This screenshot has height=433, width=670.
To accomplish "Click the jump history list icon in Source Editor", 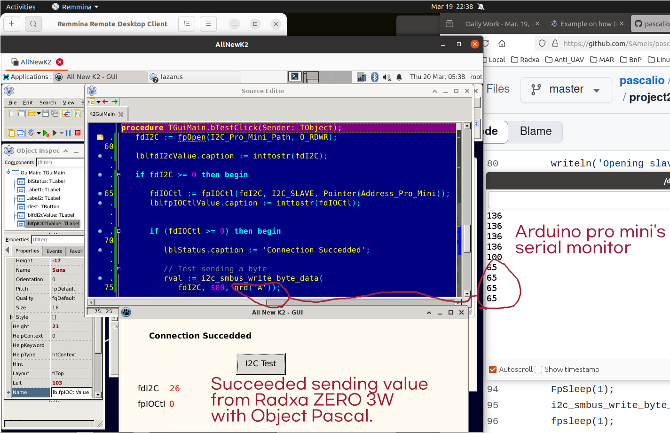I will tap(91, 102).
